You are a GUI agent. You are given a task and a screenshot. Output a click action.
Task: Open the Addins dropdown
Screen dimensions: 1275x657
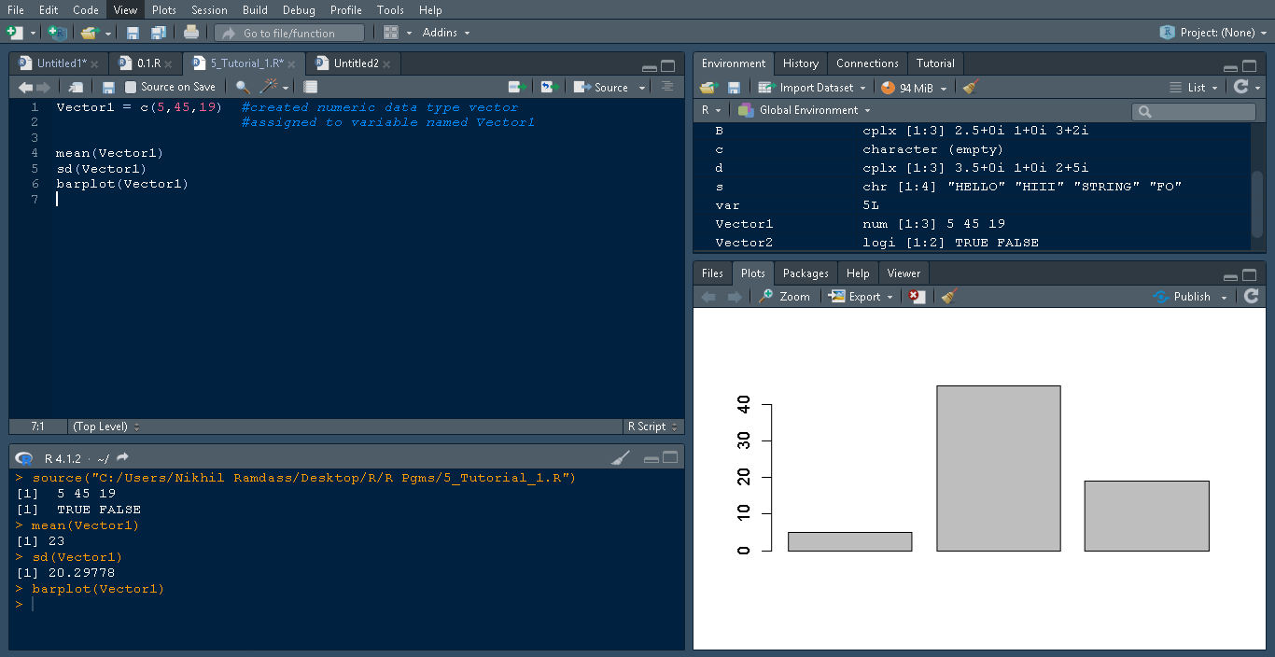[x=439, y=32]
